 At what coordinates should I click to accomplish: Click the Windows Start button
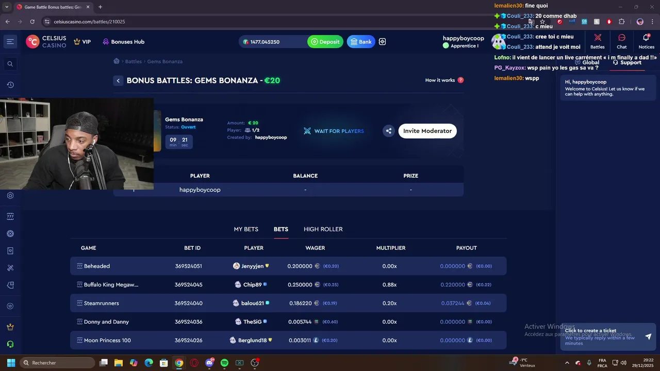click(x=11, y=363)
